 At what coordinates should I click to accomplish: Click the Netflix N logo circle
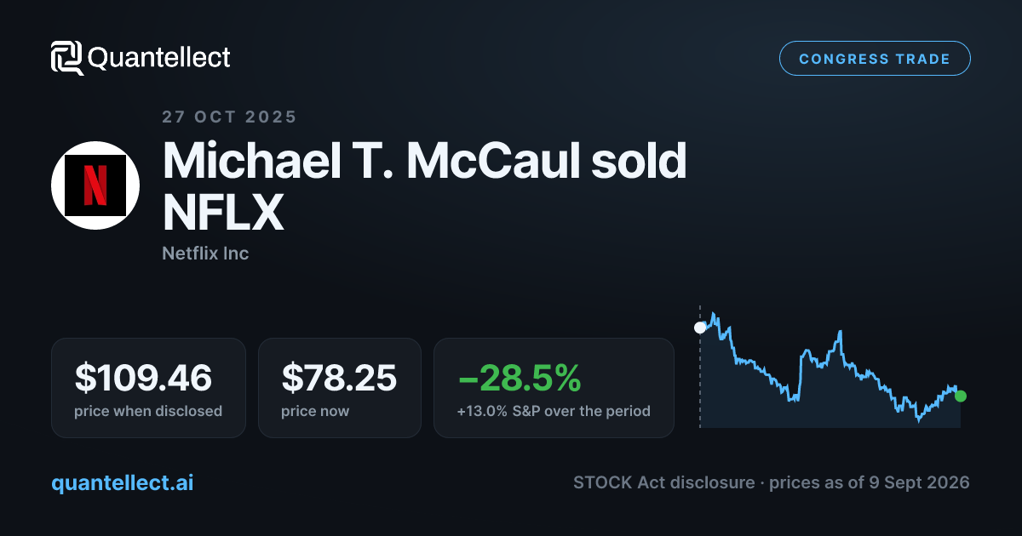click(95, 185)
